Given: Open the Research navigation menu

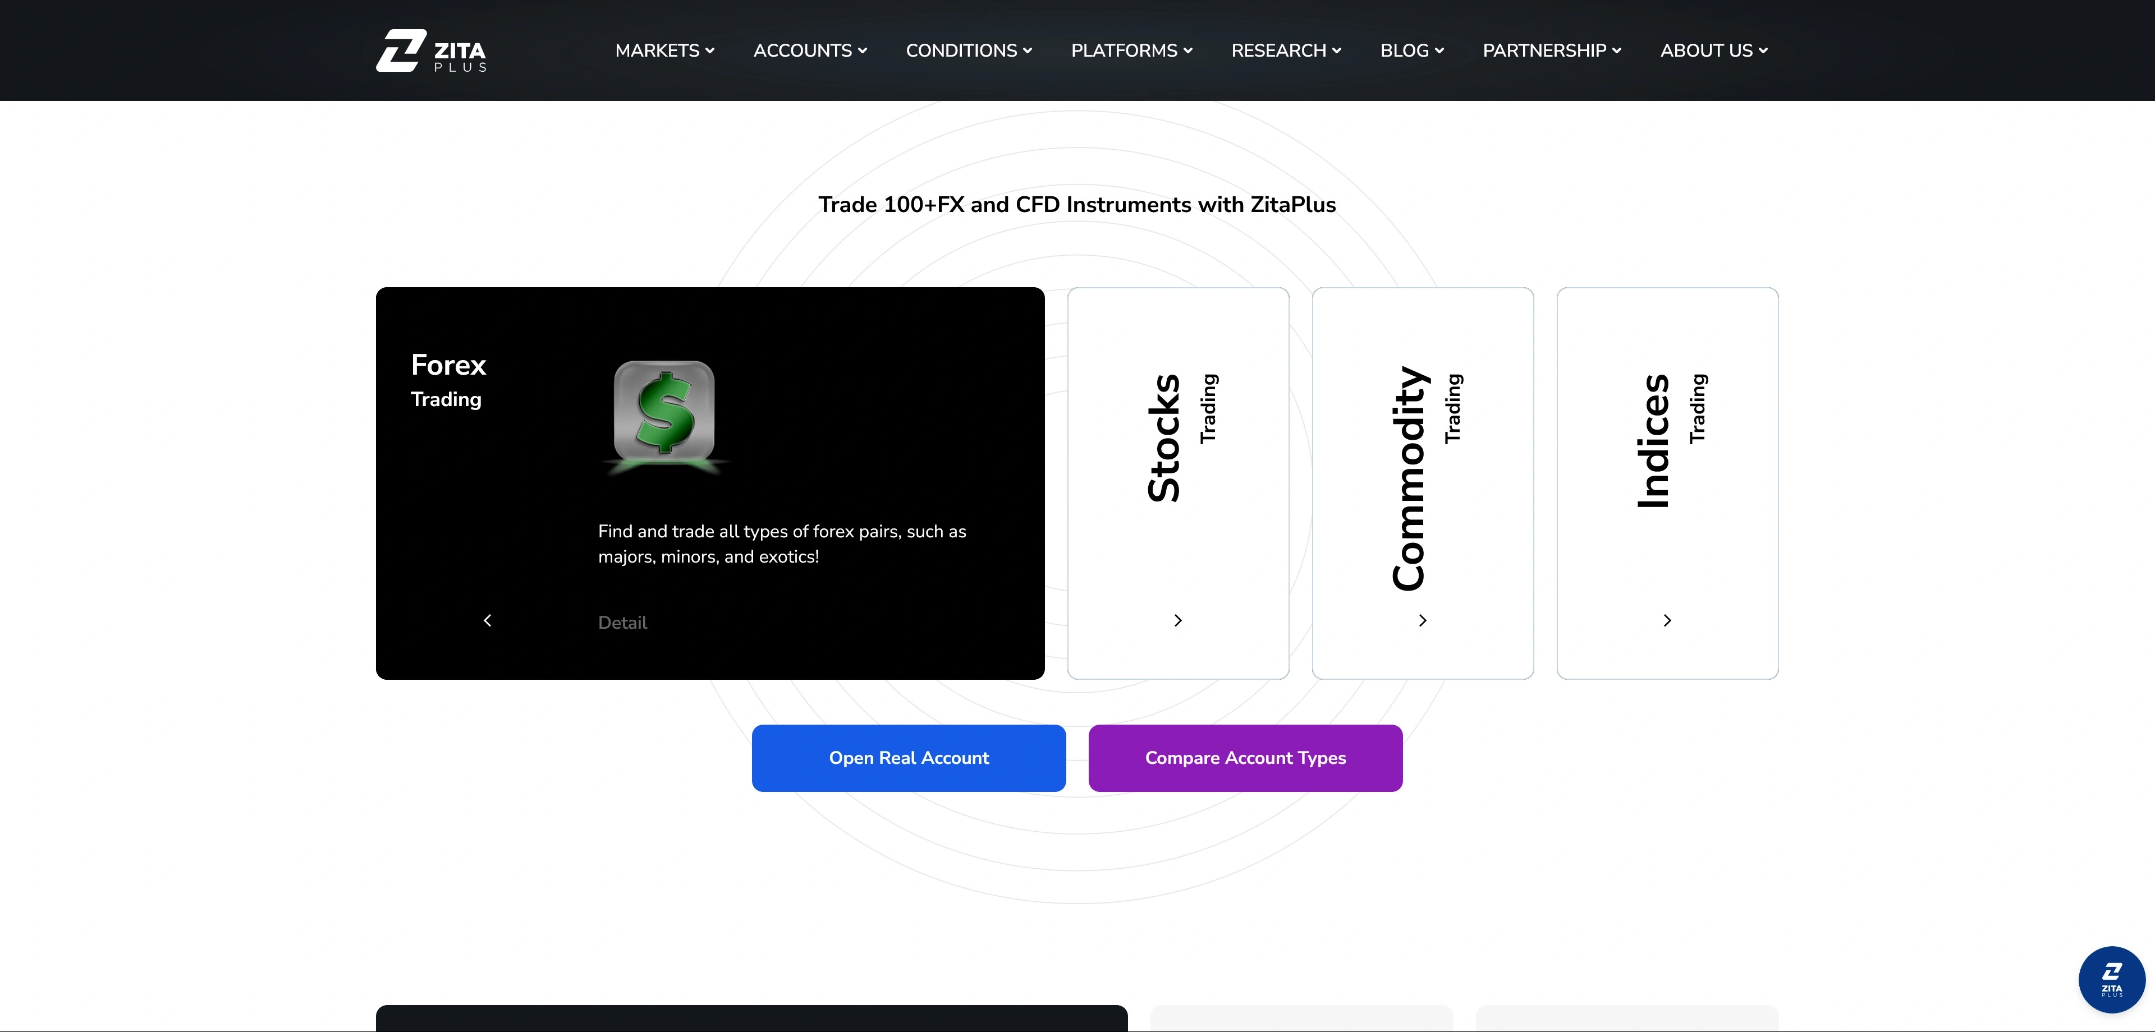Looking at the screenshot, I should click(x=1286, y=50).
